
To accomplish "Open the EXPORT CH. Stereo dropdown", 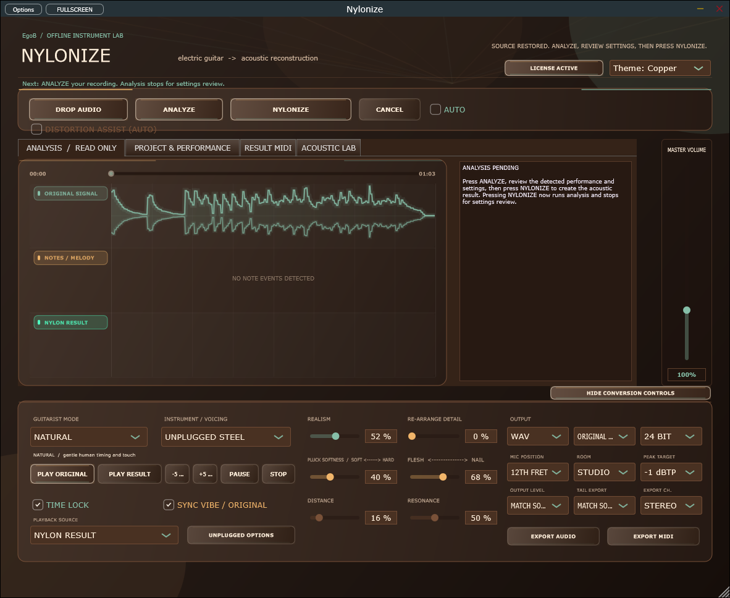I will [x=671, y=505].
